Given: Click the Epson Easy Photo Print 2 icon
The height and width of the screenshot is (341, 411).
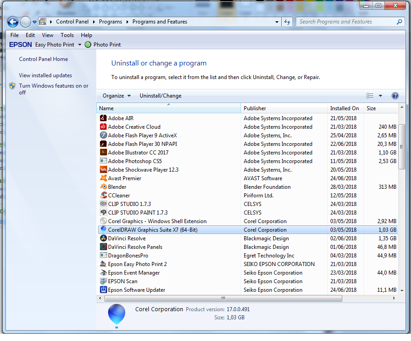Looking at the screenshot, I should pyautogui.click(x=103, y=264).
